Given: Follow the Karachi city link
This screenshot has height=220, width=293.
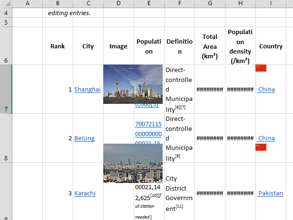Looking at the screenshot, I should (x=85, y=193).
